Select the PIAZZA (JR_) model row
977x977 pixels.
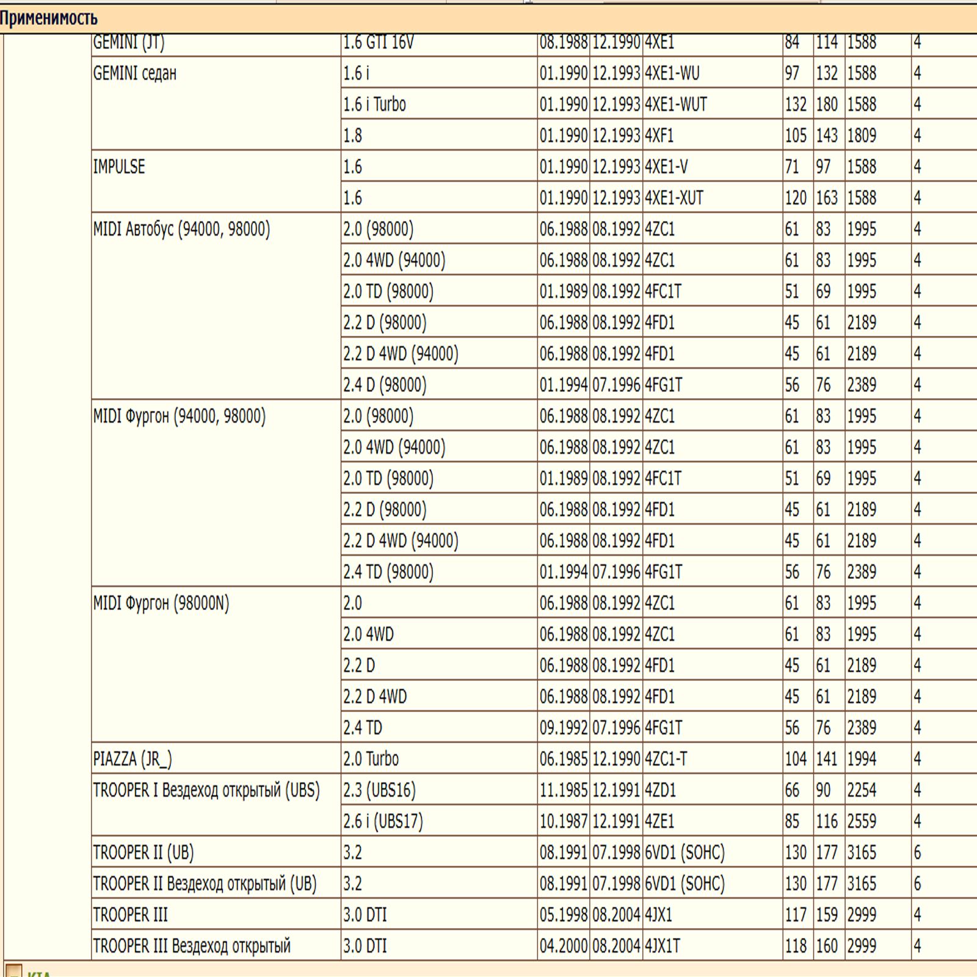[133, 759]
